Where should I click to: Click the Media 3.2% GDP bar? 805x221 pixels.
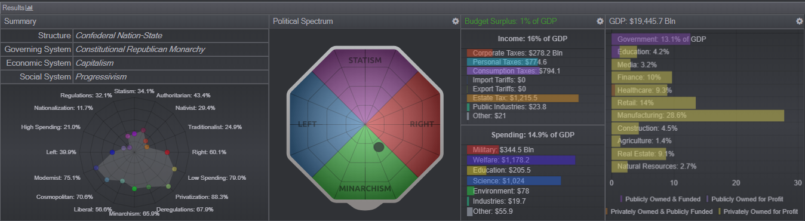point(622,65)
